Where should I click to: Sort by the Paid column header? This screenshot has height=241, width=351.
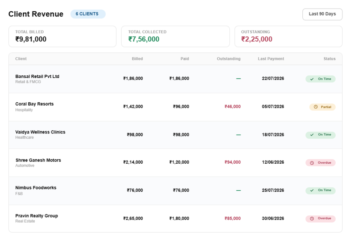coord(185,59)
